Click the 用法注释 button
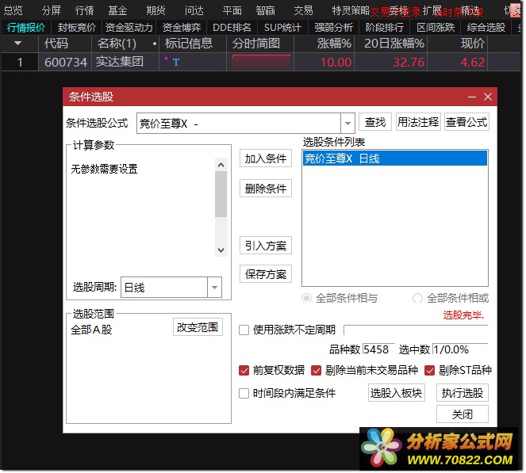The width and height of the screenshot is (526, 473). 418,122
